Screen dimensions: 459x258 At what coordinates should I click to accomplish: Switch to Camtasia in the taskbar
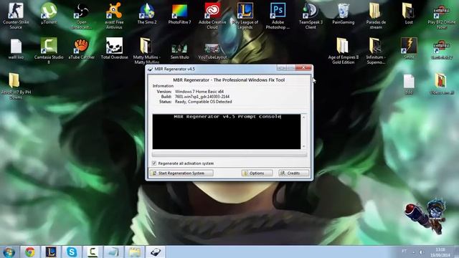[93, 252]
